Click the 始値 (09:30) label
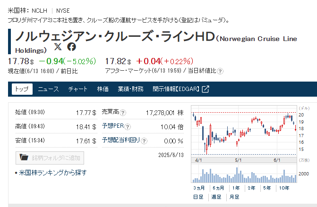The image size is (317, 207). 30,112
